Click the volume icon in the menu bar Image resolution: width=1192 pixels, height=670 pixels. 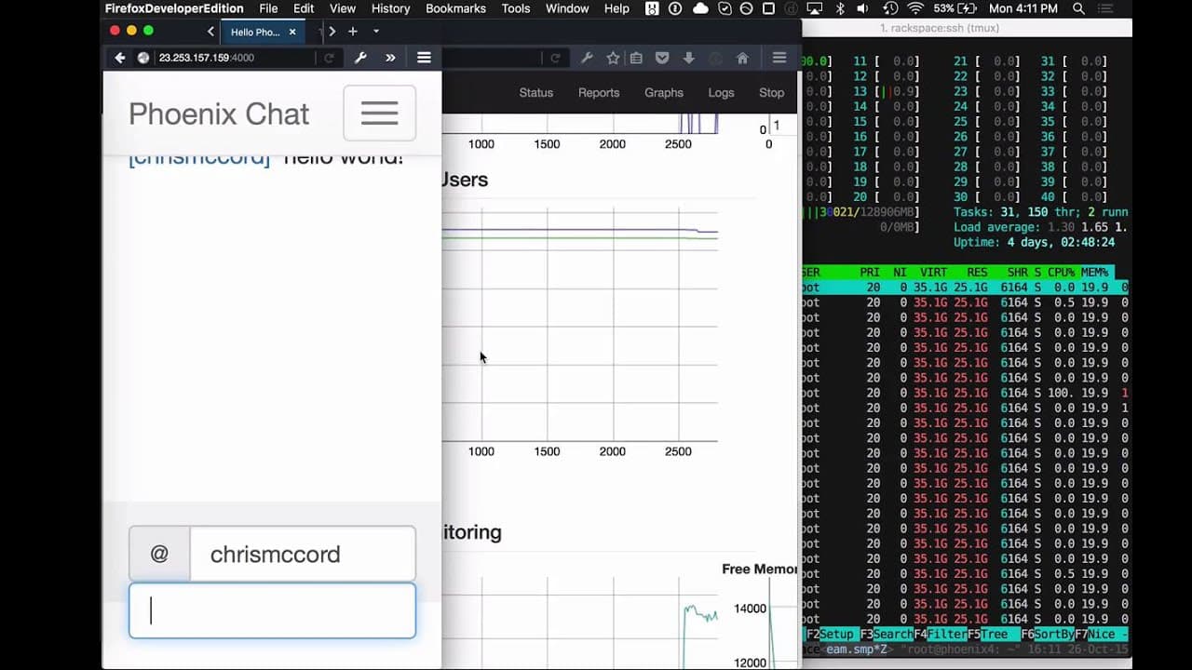tap(863, 8)
